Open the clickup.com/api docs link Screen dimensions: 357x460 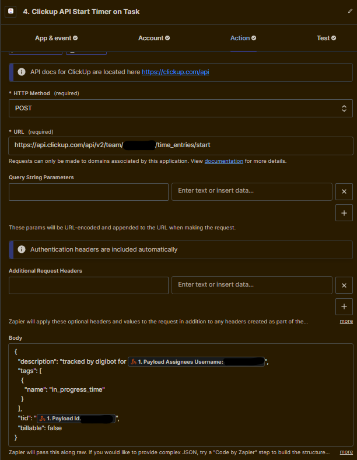pyautogui.click(x=175, y=72)
